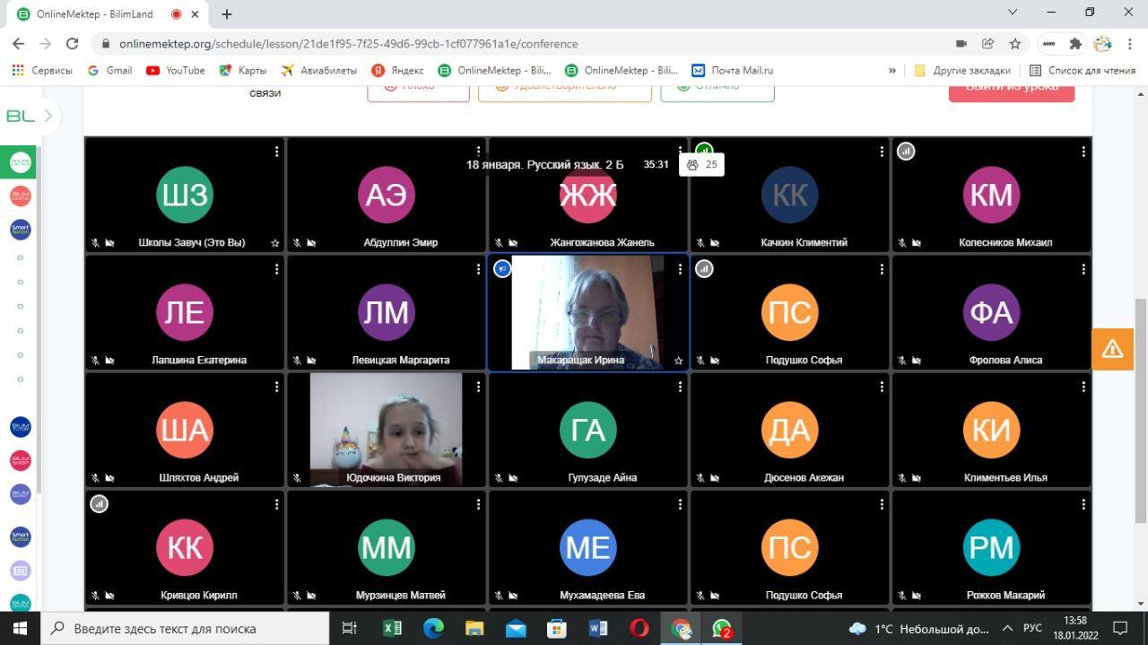Image resolution: width=1148 pixels, height=645 pixels.
Task: Click the orange warning triangle button
Action: coord(1112,349)
